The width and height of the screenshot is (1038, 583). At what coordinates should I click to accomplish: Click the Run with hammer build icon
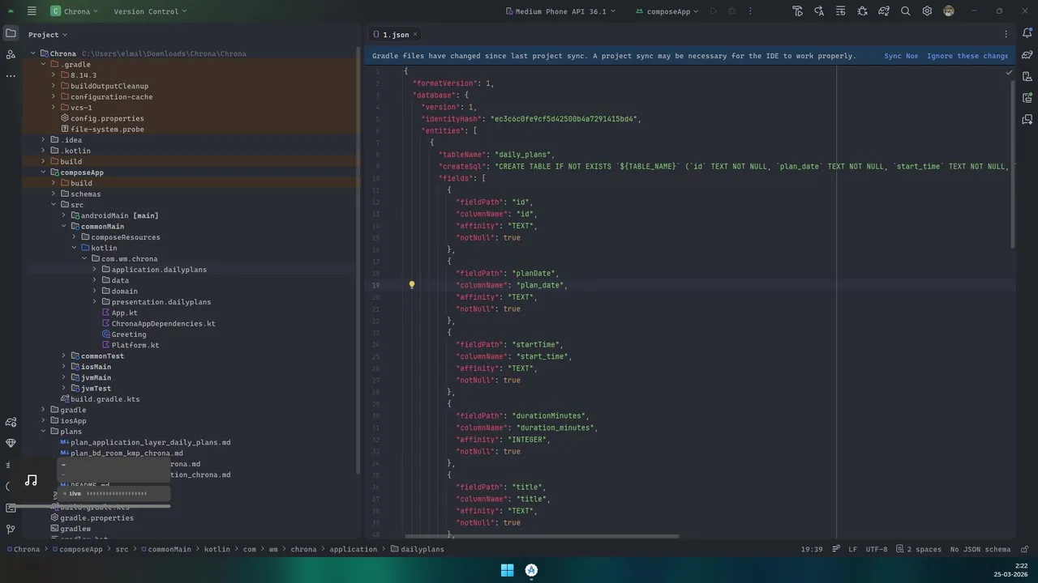point(798,11)
